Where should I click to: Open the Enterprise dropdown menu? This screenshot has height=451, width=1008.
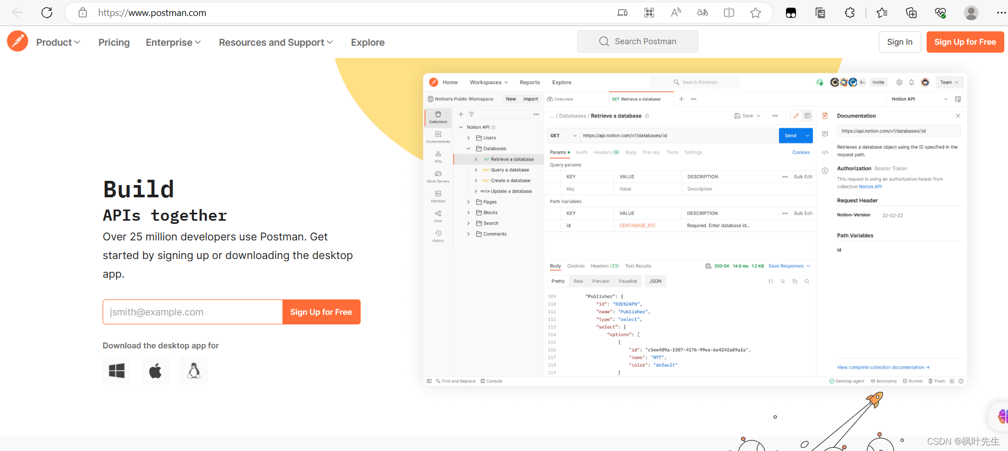tap(173, 43)
